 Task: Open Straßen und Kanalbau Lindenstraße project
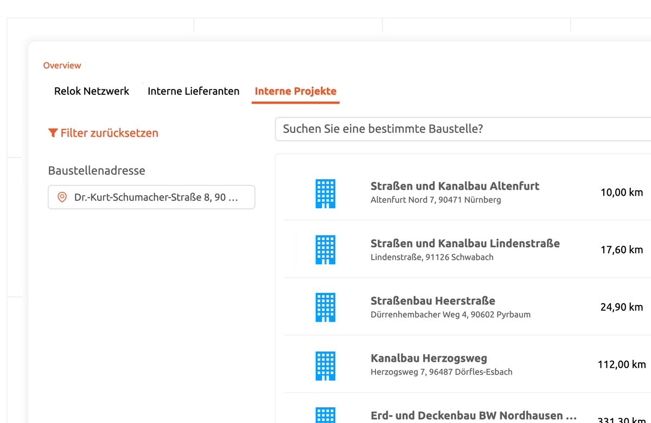coord(465,243)
